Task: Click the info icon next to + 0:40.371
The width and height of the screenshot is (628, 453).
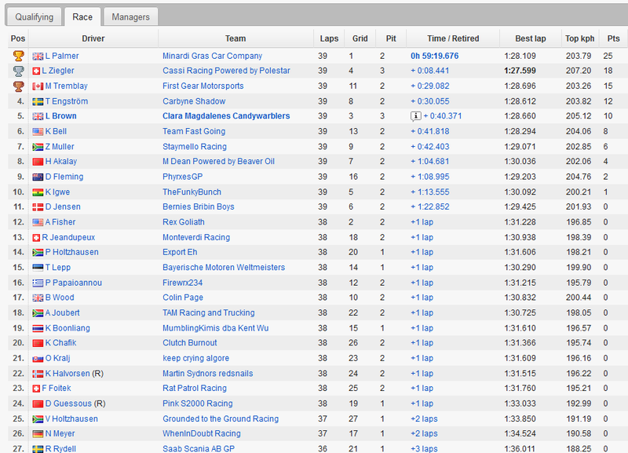Action: (416, 116)
